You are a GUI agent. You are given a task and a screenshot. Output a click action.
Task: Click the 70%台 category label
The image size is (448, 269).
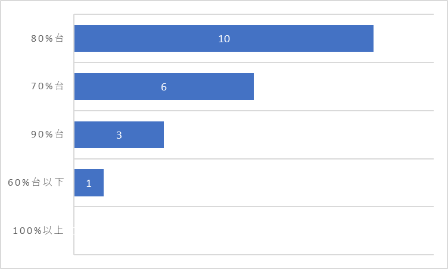pos(47,86)
